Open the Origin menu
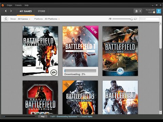Viewport: 163px width, 122px height. [10, 5]
